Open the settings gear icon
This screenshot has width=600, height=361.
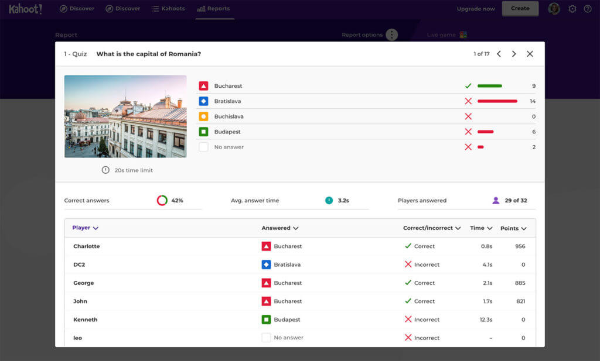coord(572,9)
